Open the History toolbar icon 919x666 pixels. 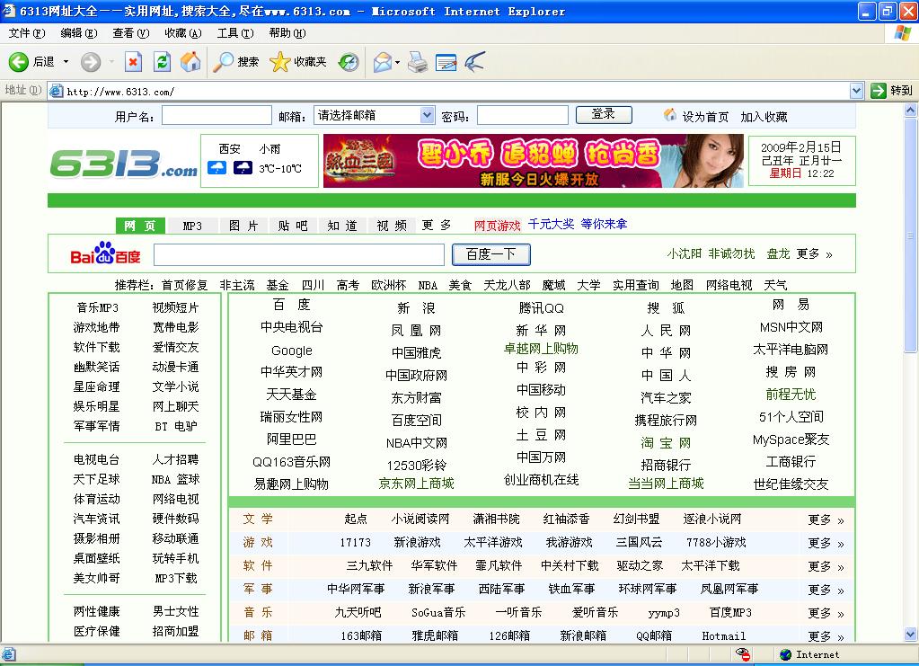(349, 62)
